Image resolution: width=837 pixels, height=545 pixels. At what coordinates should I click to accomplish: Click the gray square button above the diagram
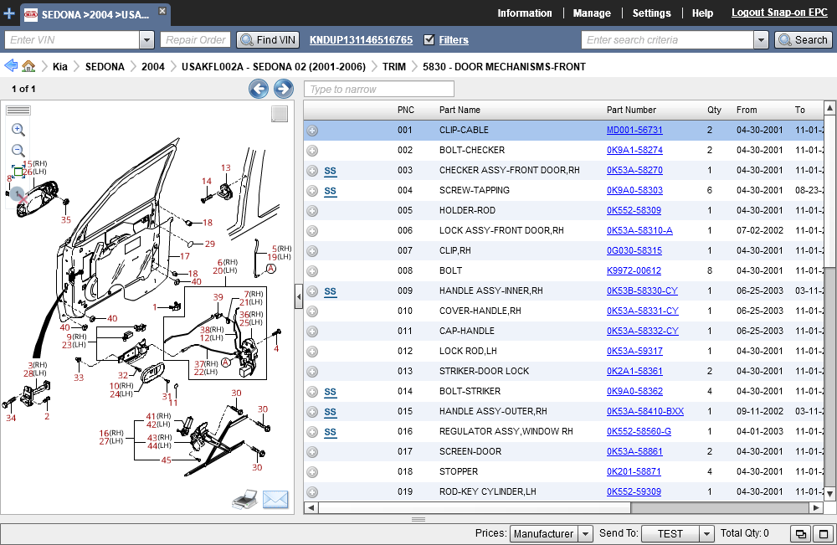pyautogui.click(x=280, y=114)
